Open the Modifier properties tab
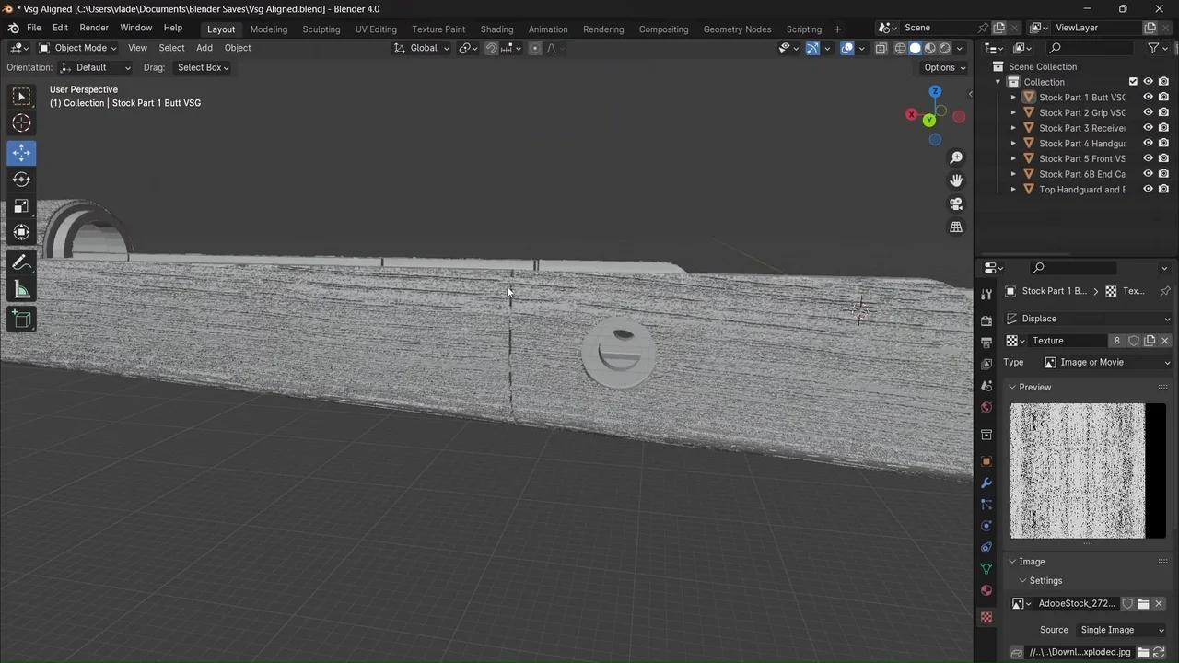Viewport: 1179px width, 663px height. [986, 482]
